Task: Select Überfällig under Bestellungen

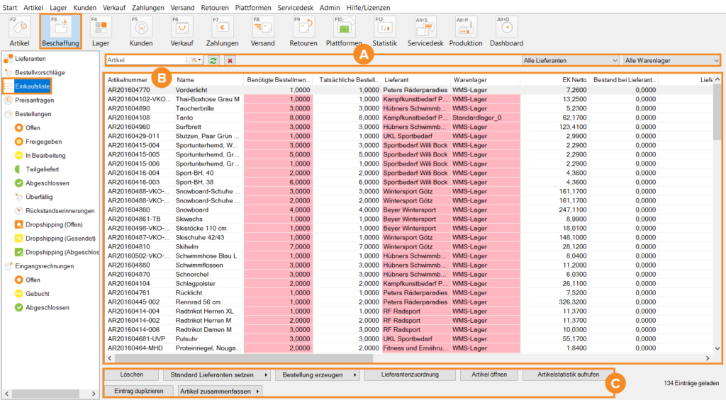Action: pos(39,197)
